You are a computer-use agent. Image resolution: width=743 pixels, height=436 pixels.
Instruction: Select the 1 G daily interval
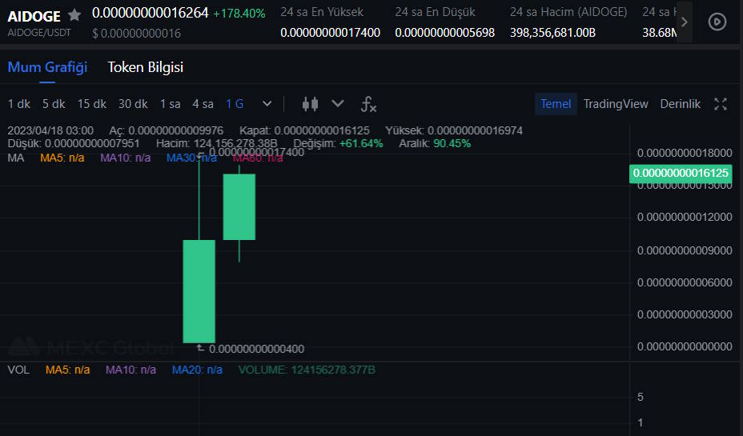[x=235, y=104]
